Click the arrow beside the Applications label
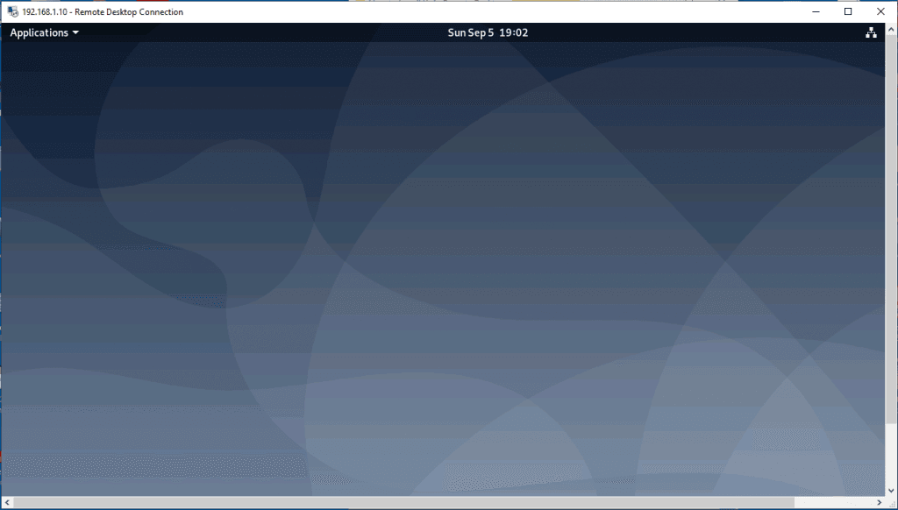 coord(75,33)
